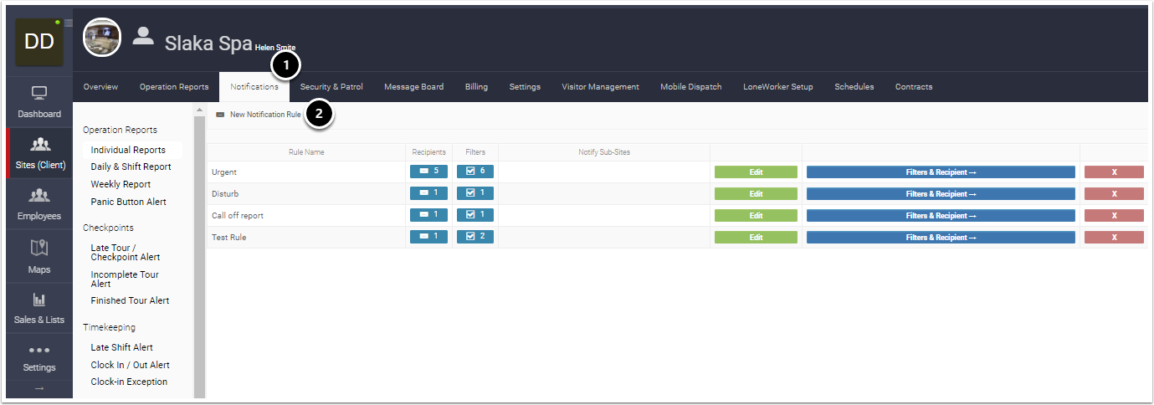The width and height of the screenshot is (1154, 405).
Task: Click Urgent rule recipients badge 5
Action: 428,172
